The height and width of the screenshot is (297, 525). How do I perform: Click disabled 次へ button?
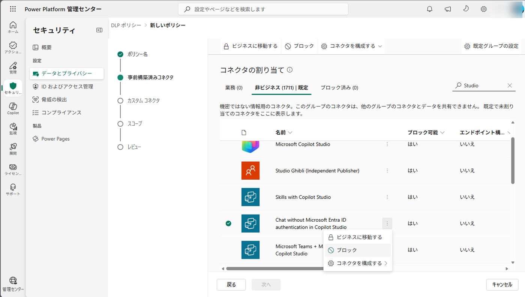266,285
